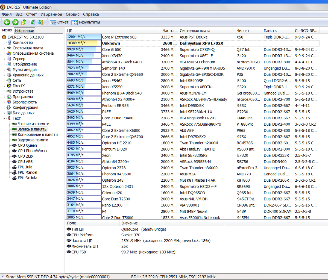Open the Избранное menu in the menu bar

(x=51, y=14)
